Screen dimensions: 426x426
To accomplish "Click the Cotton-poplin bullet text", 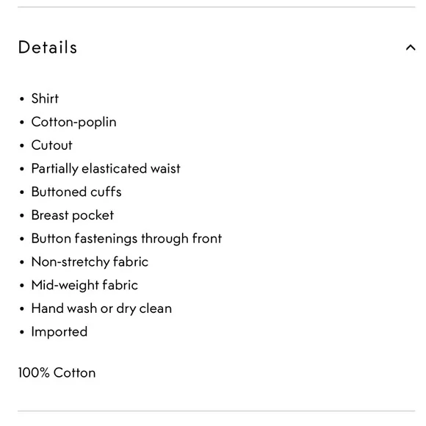I will (74, 122).
